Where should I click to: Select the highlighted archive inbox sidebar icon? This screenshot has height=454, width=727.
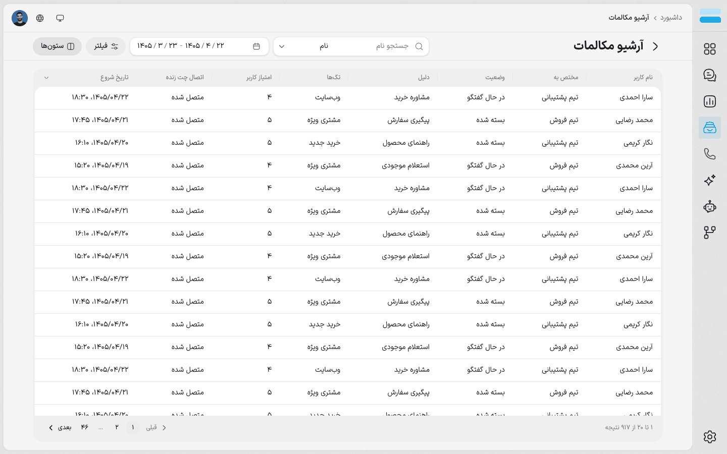710,128
